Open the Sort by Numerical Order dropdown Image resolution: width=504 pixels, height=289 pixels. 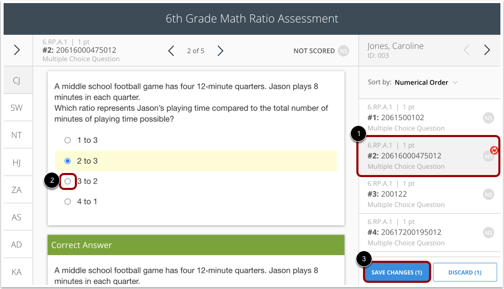(x=426, y=82)
